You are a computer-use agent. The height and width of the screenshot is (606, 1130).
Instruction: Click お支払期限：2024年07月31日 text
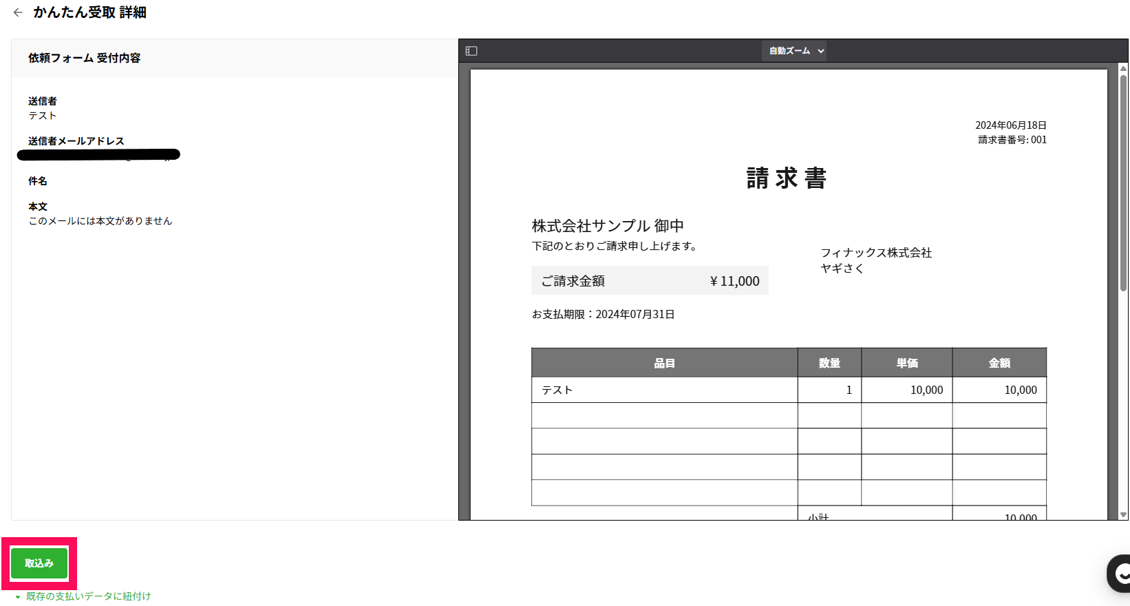(603, 314)
